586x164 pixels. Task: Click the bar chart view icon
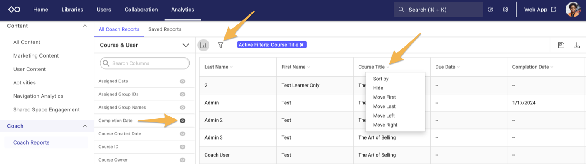(203, 45)
